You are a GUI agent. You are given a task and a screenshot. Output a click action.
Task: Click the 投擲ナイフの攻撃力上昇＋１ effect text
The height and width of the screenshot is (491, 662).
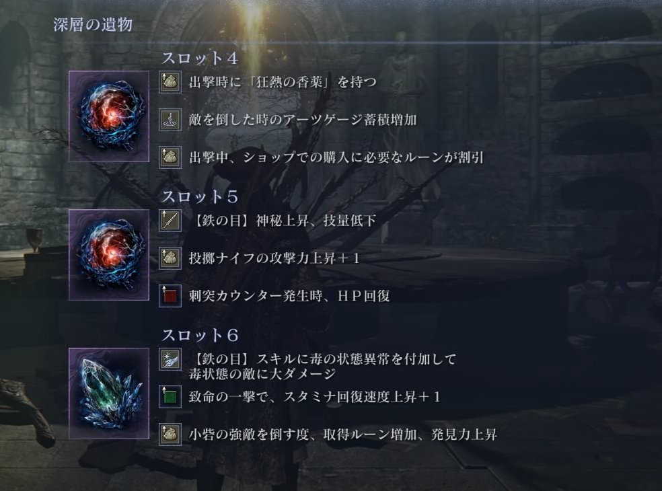274,258
